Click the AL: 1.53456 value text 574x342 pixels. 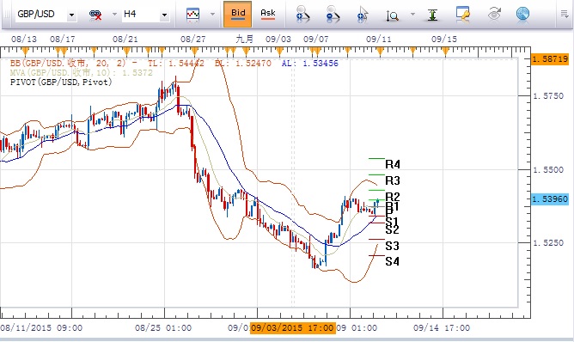coord(309,63)
